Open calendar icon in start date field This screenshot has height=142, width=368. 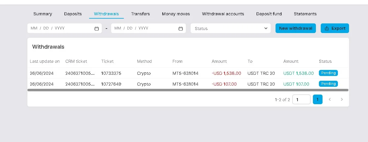97,29
